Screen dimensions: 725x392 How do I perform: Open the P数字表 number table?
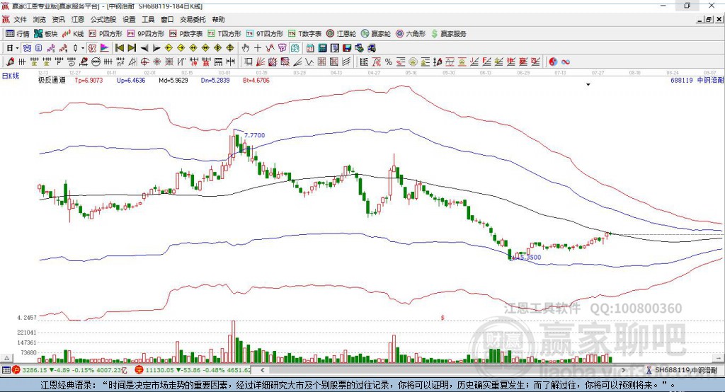coord(186,34)
